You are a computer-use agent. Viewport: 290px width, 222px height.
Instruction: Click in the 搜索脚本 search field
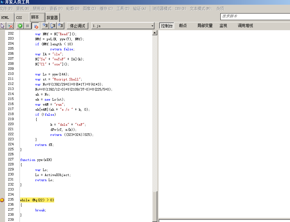point(255,16)
